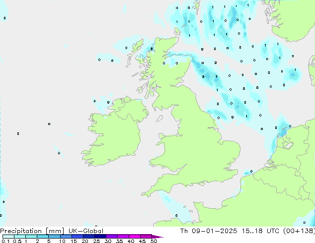Click the '30' legend label
The height and width of the screenshot is (243, 315).
[108, 241]
